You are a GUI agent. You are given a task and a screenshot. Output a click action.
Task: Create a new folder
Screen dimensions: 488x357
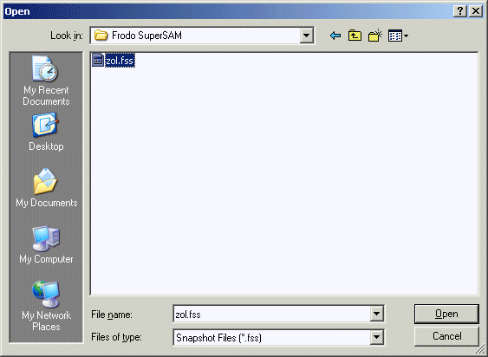(x=375, y=36)
